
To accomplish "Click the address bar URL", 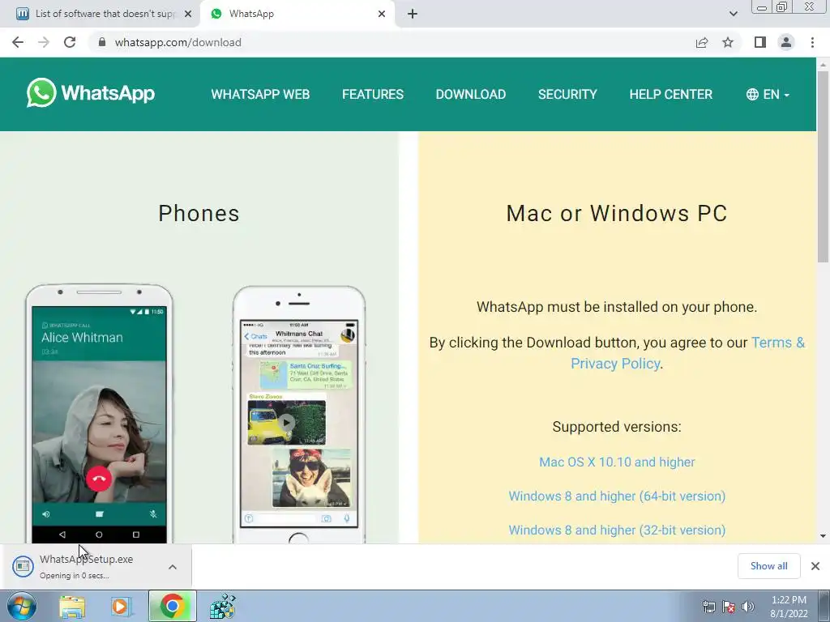I will [178, 42].
